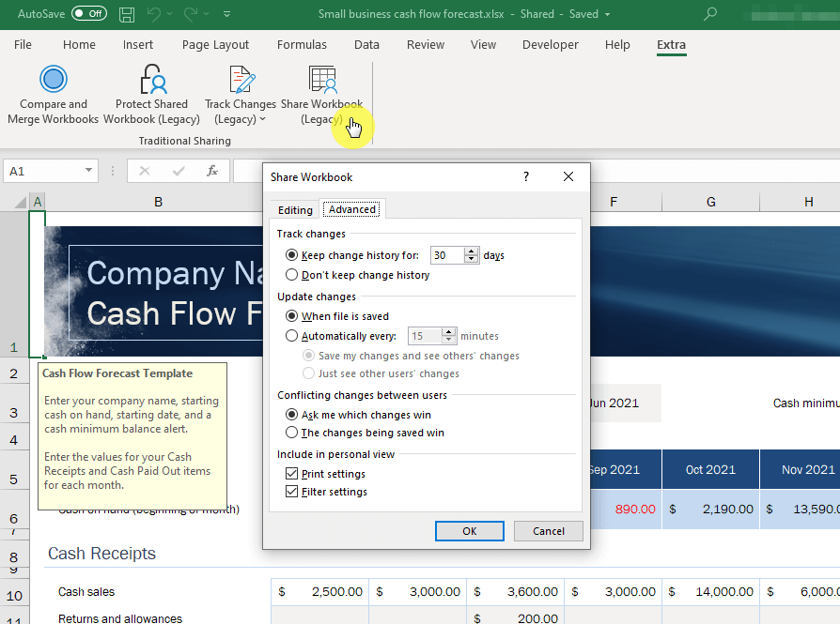840x624 pixels.
Task: Click the red 890.00 value
Action: pyautogui.click(x=635, y=509)
